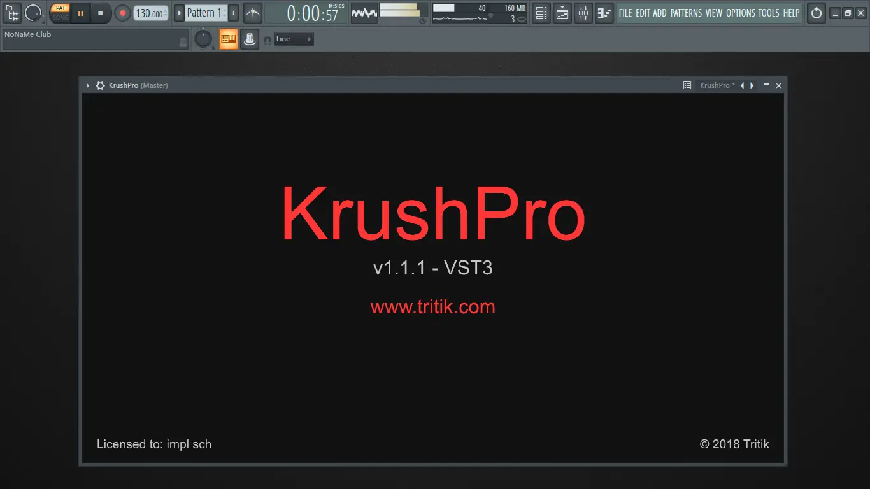Click the magnet snap icon
Screen dimensions: 870x489
(x=267, y=39)
